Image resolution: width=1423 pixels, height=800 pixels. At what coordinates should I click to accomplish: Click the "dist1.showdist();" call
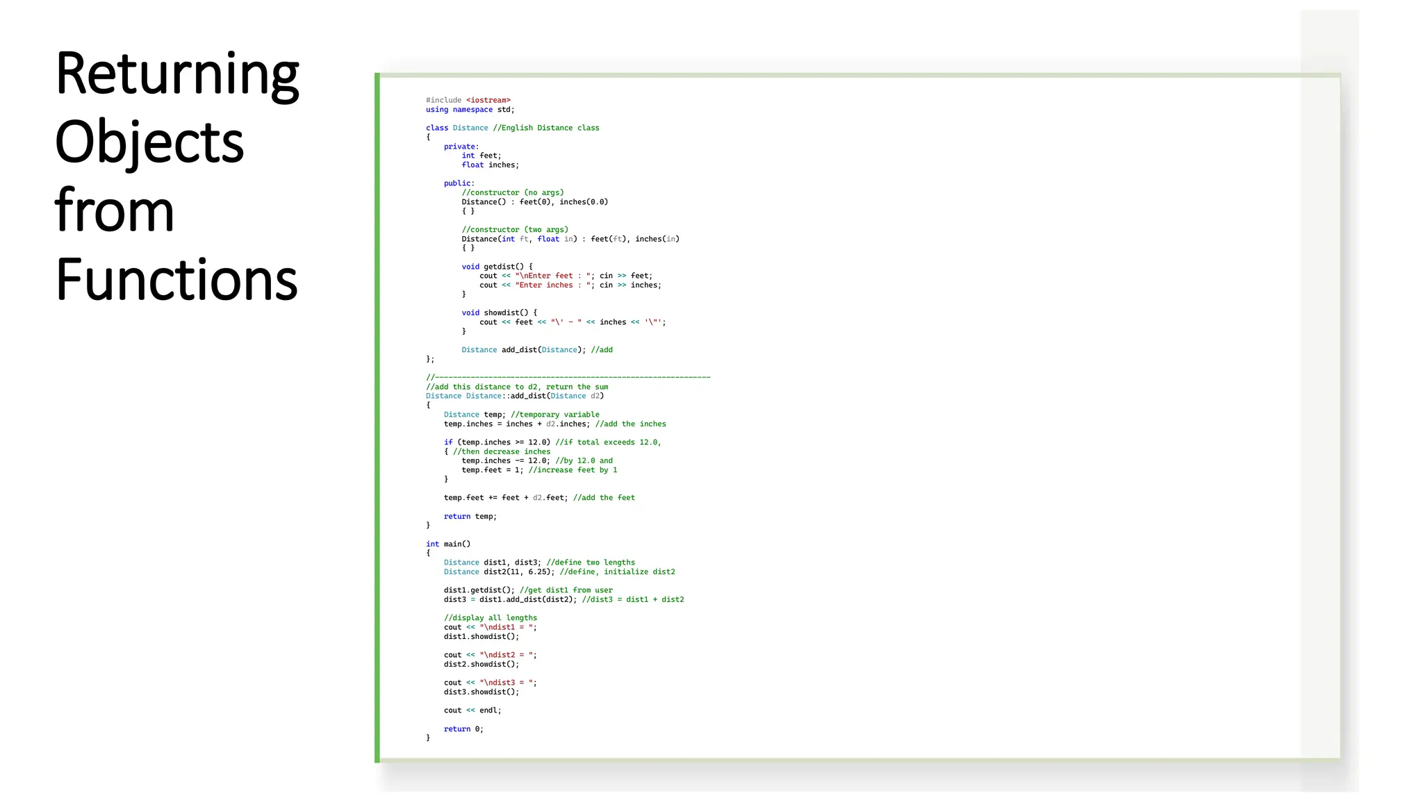(x=482, y=637)
